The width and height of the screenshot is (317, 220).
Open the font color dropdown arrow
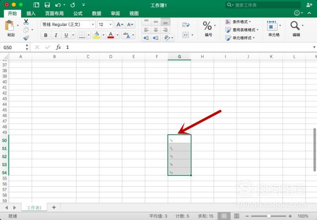pos(117,35)
